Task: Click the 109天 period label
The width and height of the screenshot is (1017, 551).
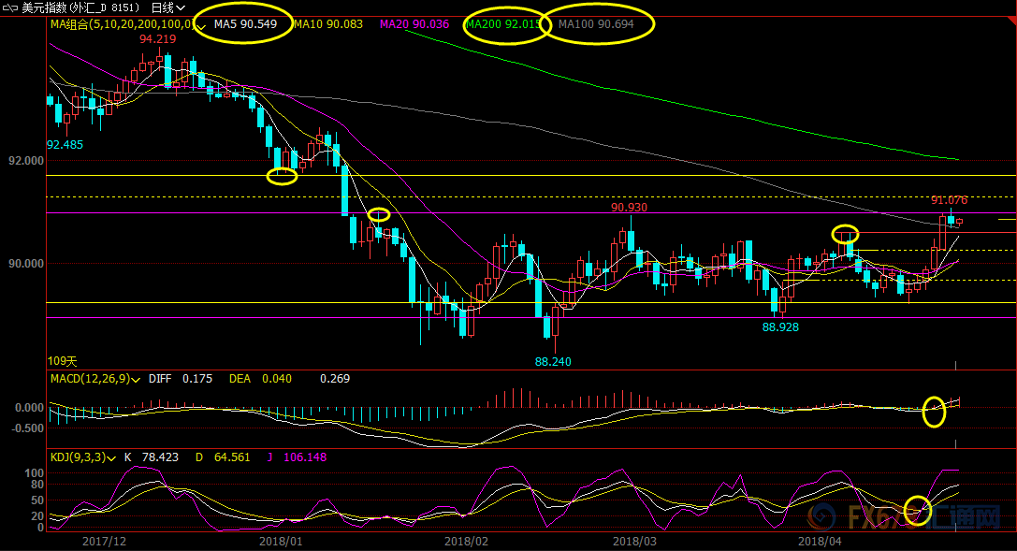Action: 63,360
